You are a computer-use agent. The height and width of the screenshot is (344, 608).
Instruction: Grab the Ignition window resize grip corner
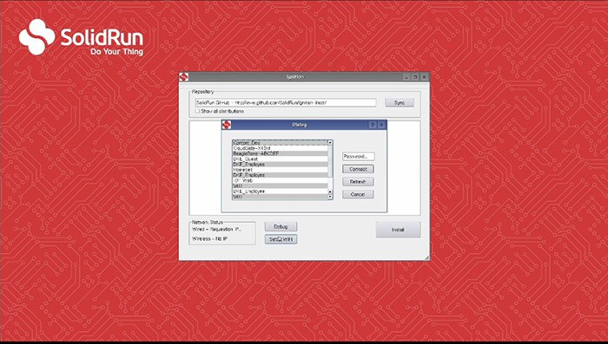coord(427,257)
